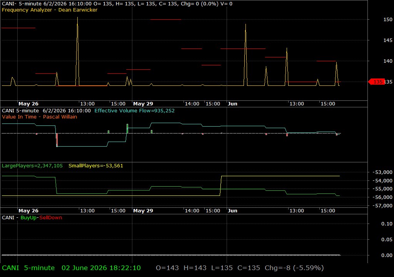Click the Frequency Analyzer - Dean Earwicker label
This screenshot has height=277, width=394.
(50, 10)
